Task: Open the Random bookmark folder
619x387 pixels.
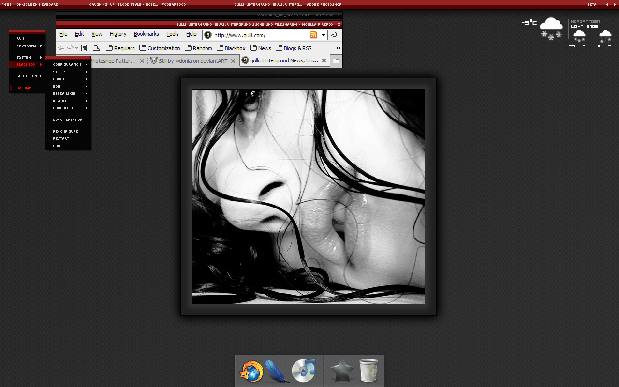Action: (x=198, y=48)
